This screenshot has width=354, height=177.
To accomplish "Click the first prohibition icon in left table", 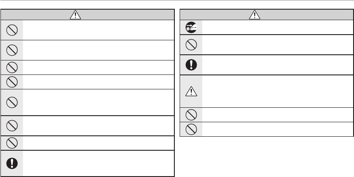I will [12, 30].
